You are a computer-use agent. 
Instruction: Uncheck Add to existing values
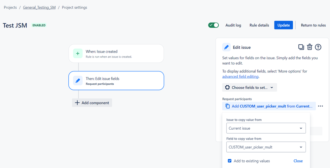pyautogui.click(x=230, y=161)
